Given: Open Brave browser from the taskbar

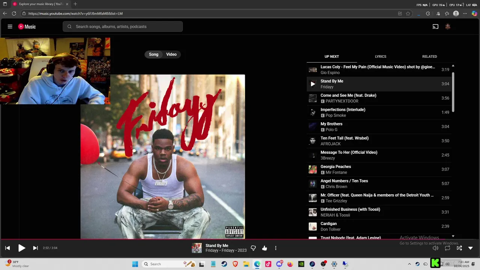Looking at the screenshot, I should tap(235, 264).
